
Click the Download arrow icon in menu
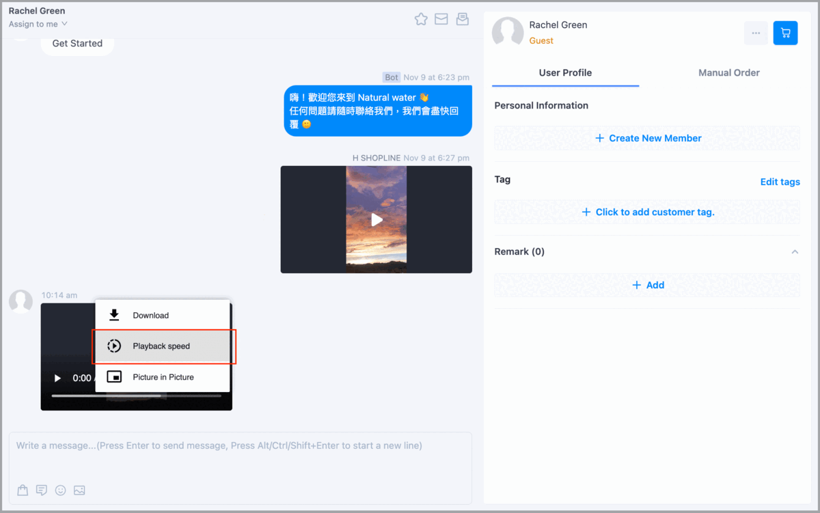[114, 315]
